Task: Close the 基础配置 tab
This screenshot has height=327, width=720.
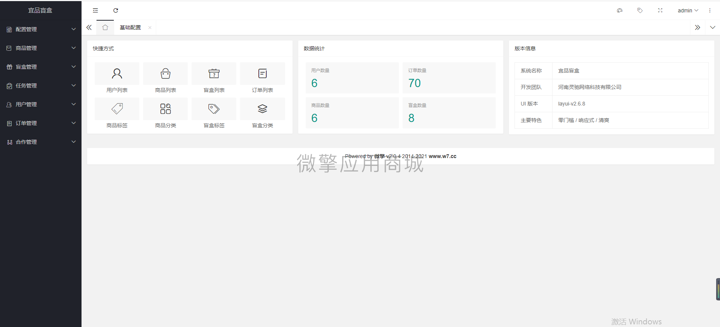Action: (x=150, y=27)
